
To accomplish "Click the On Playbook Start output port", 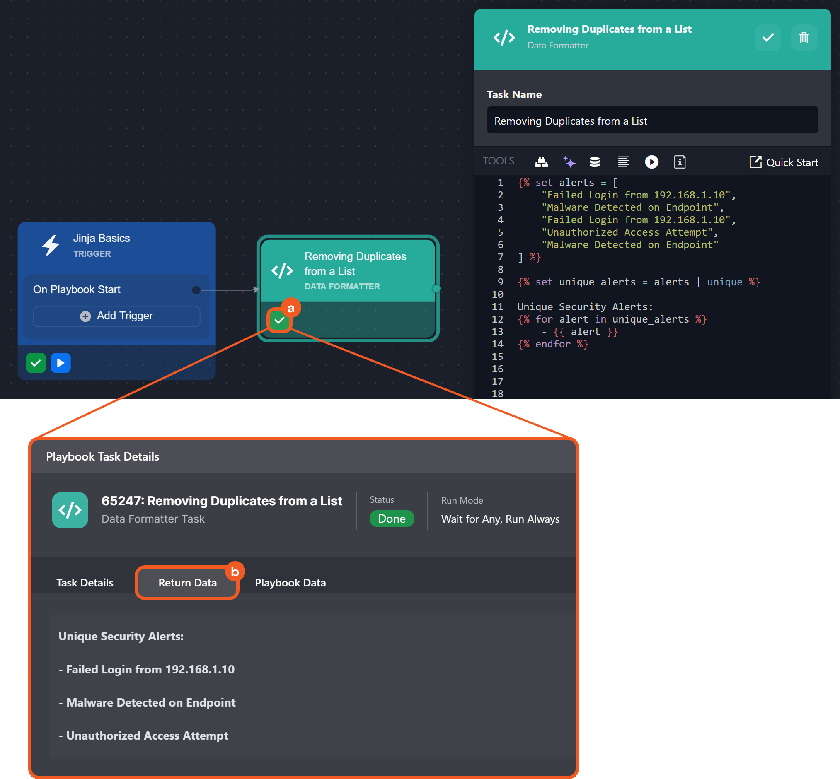I will (x=196, y=290).
